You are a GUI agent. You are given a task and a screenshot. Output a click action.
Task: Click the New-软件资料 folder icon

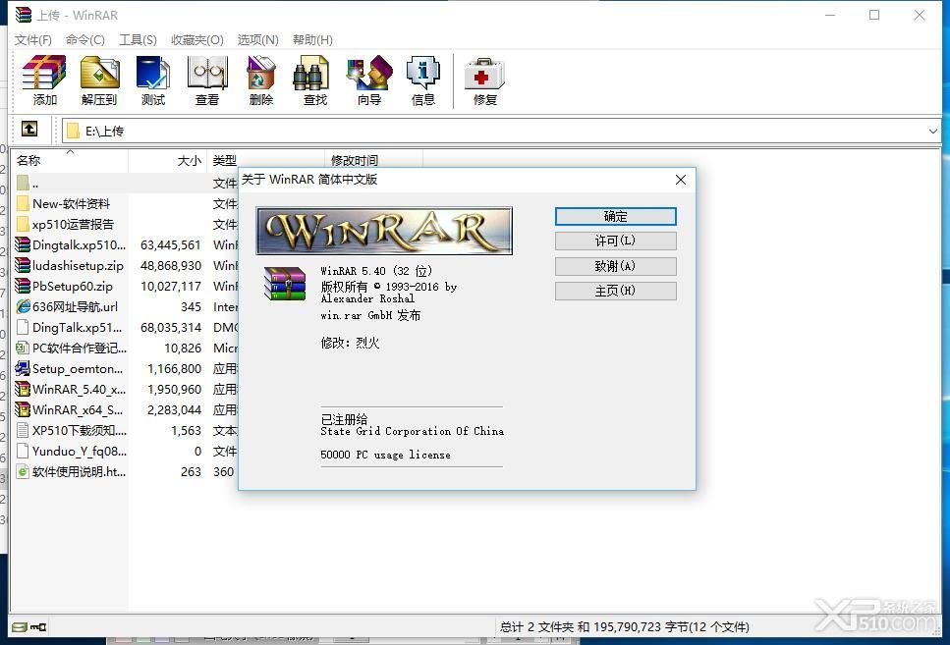click(23, 203)
